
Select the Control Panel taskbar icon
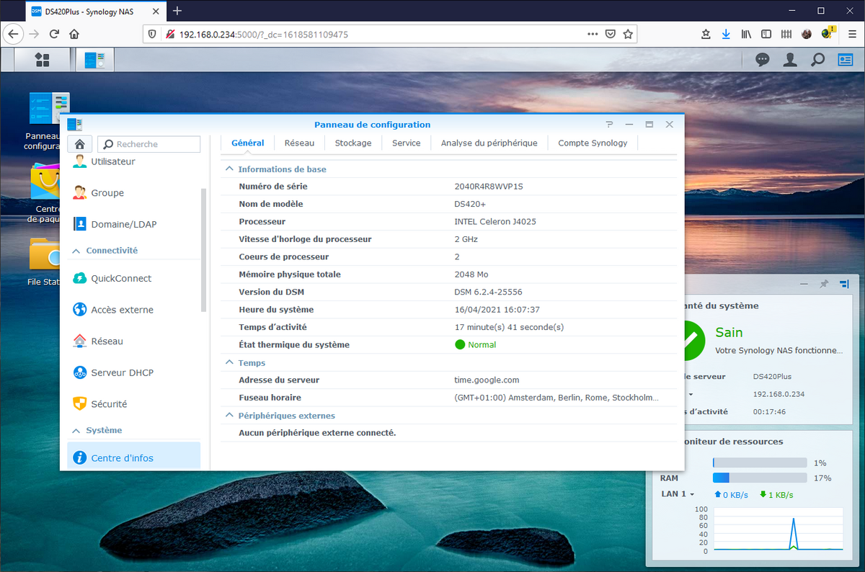(94, 60)
